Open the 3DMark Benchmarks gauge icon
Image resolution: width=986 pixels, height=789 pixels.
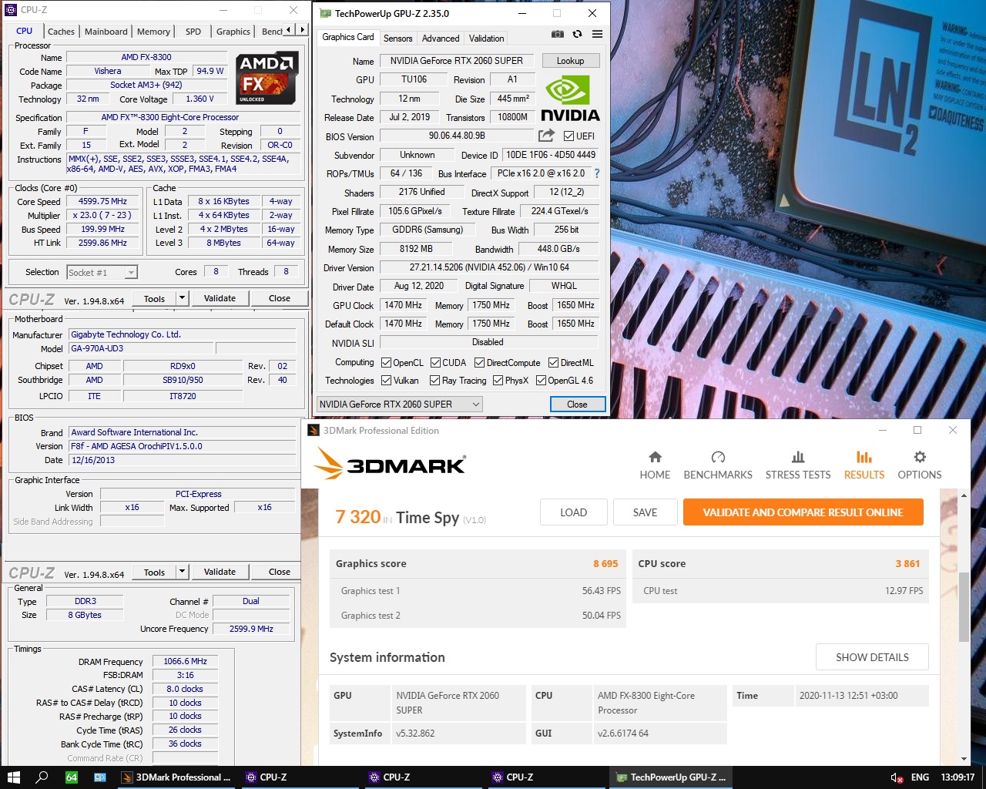(x=718, y=457)
